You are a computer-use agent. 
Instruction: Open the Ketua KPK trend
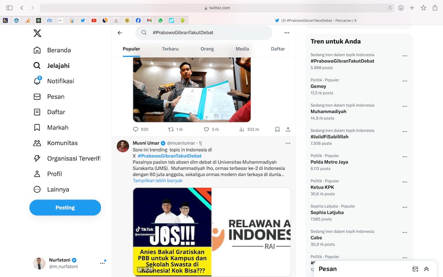point(322,187)
